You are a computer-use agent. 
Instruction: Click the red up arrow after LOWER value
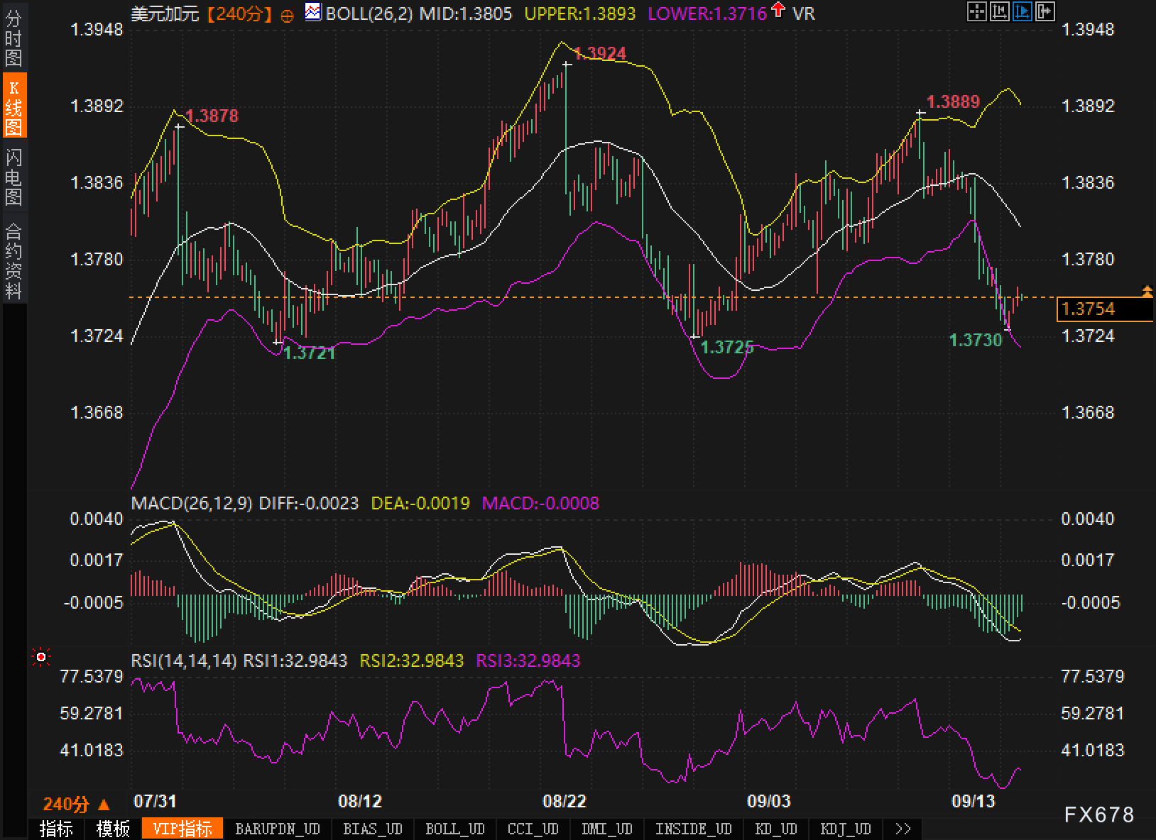[778, 11]
